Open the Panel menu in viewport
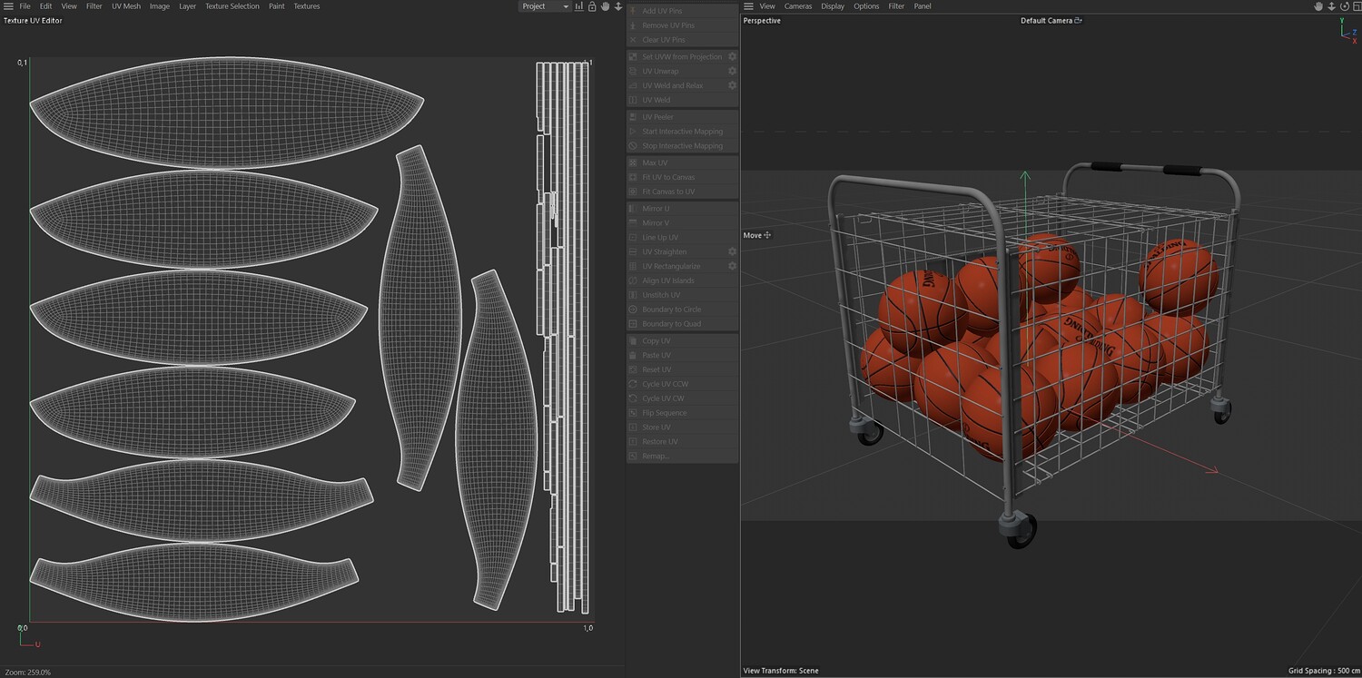 pyautogui.click(x=923, y=6)
